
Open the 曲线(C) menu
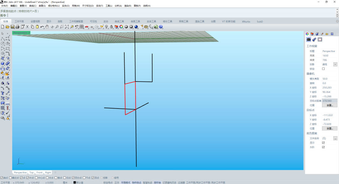point(33,6)
